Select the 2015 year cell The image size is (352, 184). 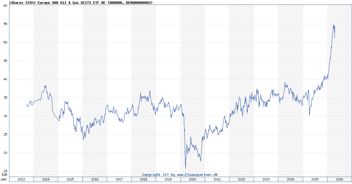pos(70,180)
